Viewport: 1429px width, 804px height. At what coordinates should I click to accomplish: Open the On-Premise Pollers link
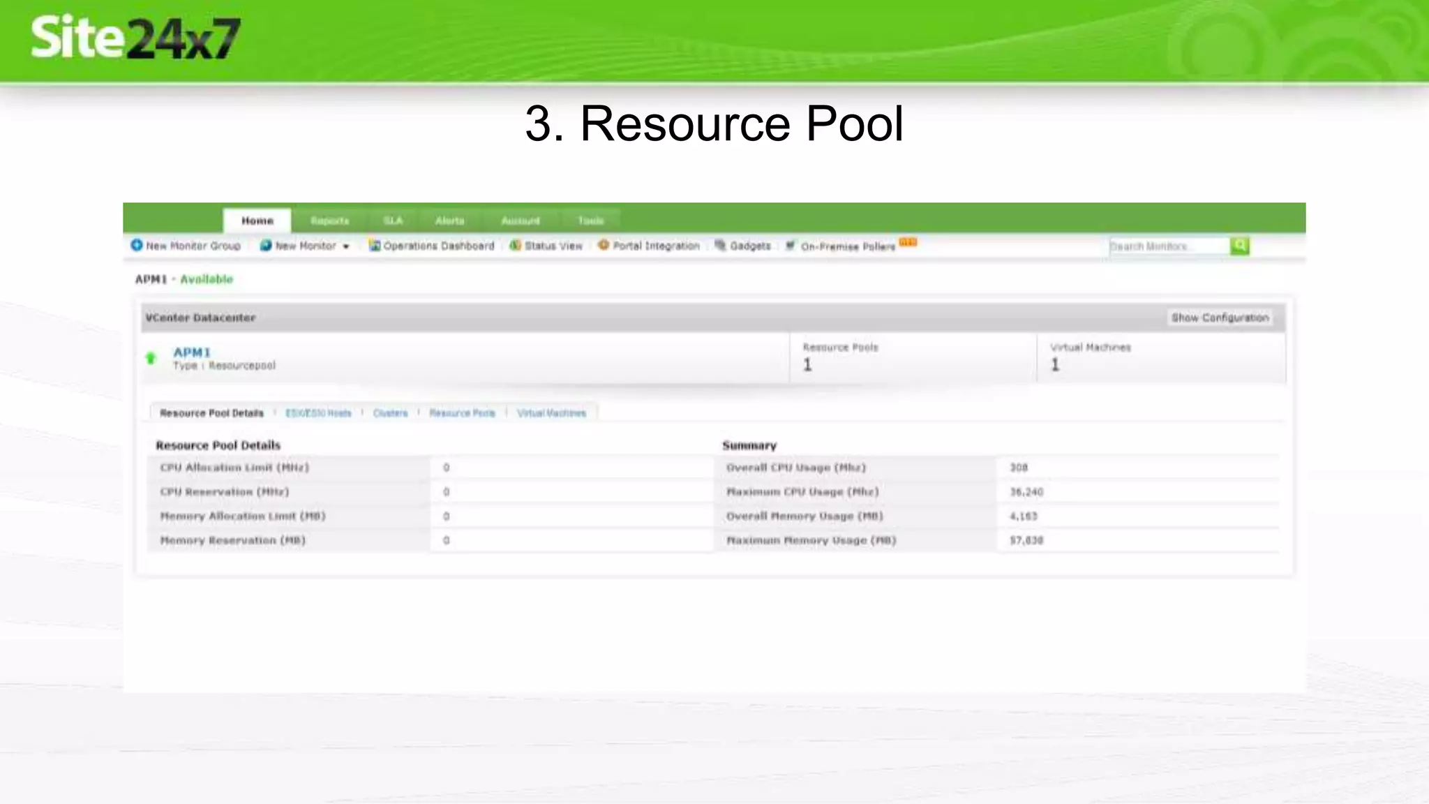[x=848, y=246]
